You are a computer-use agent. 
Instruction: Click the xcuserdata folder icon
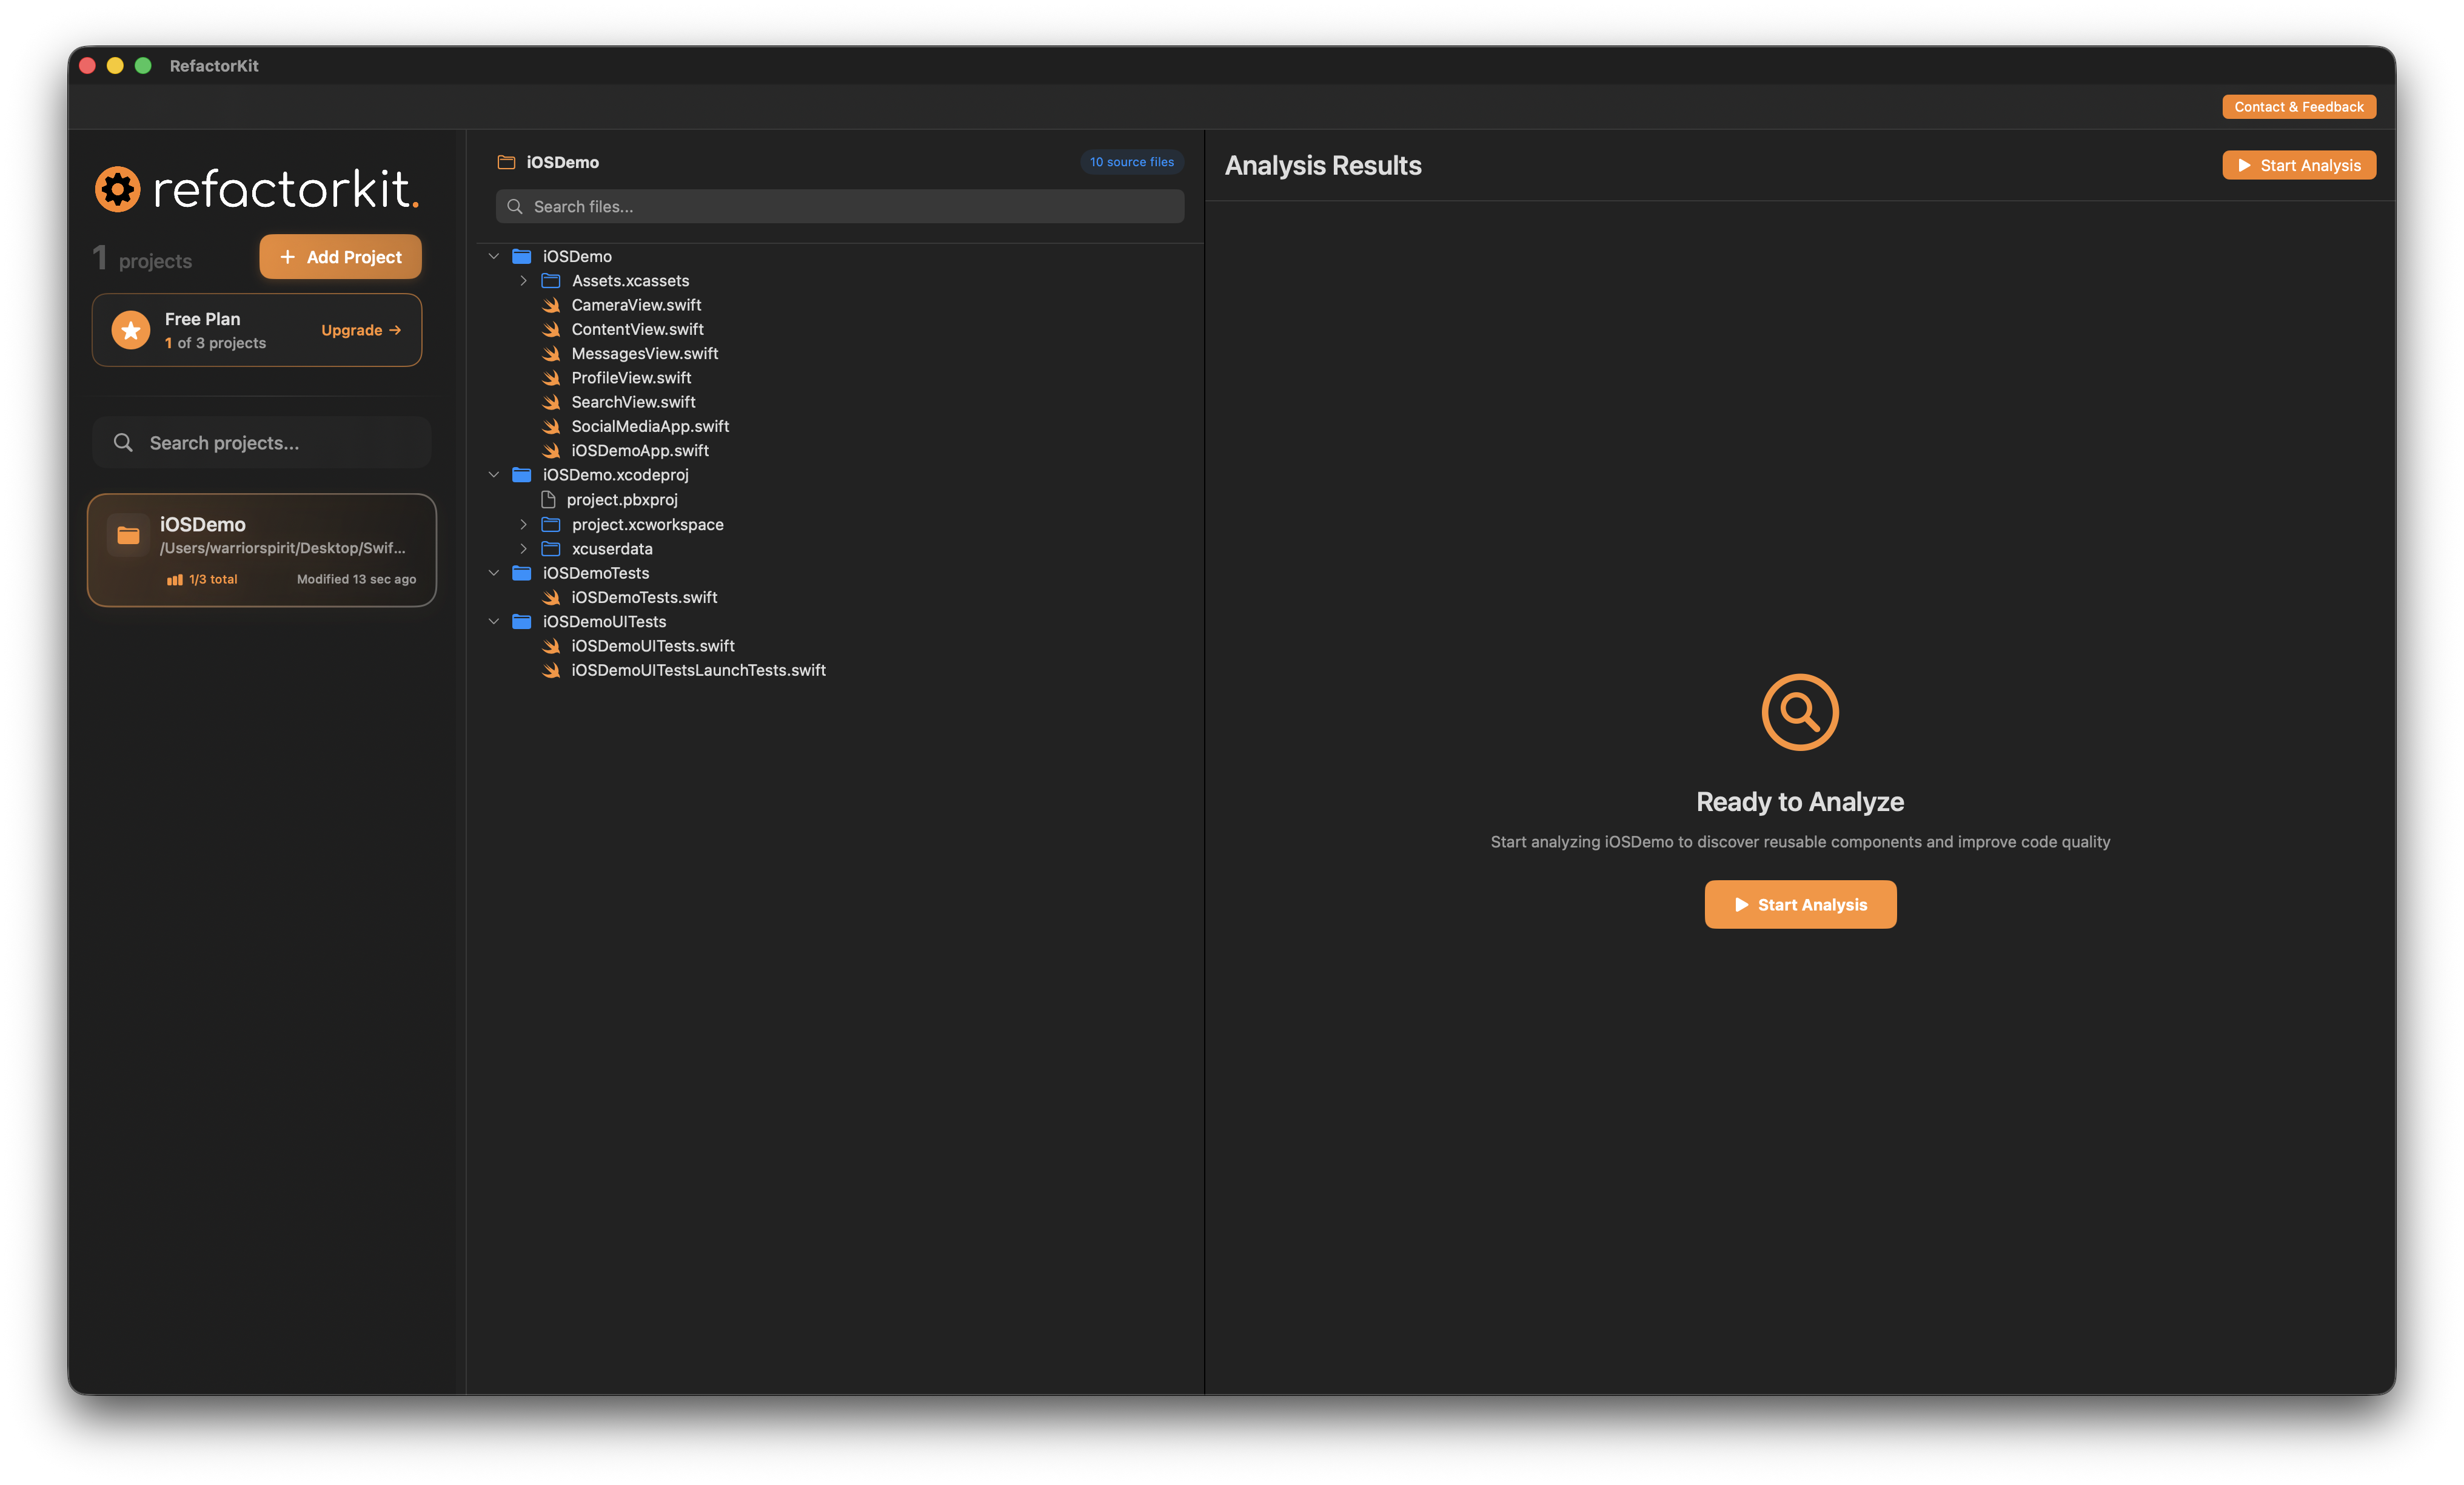point(551,548)
